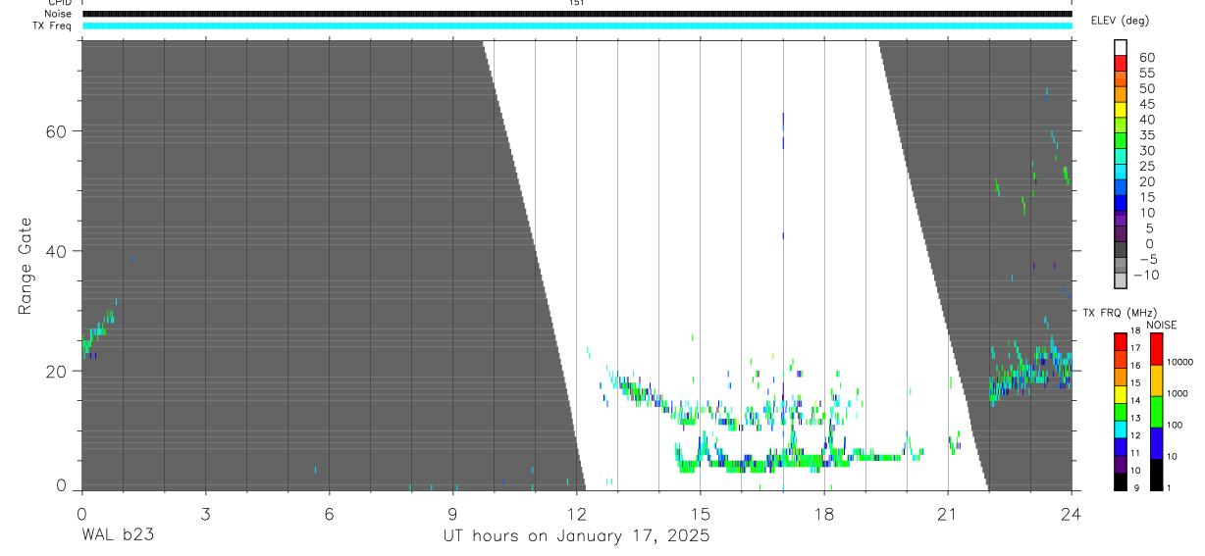Click the 'ELEV (deg)' colorbar title
Screen dimensions: 1205x556
(x=1122, y=21)
